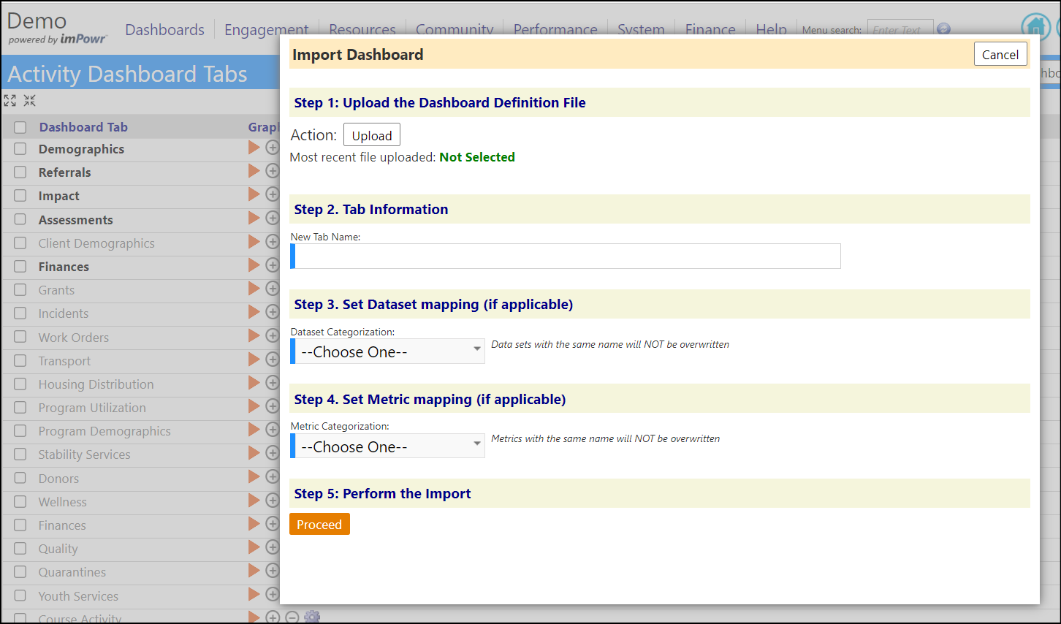Toggle the select-all Dashboard Tab header checkbox
1061x624 pixels.
point(20,127)
